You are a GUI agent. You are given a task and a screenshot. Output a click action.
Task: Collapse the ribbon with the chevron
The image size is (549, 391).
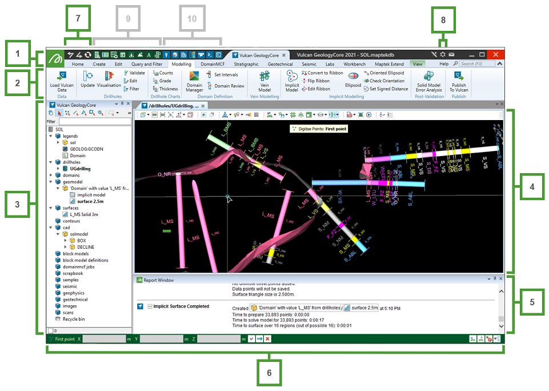pyautogui.click(x=500, y=63)
